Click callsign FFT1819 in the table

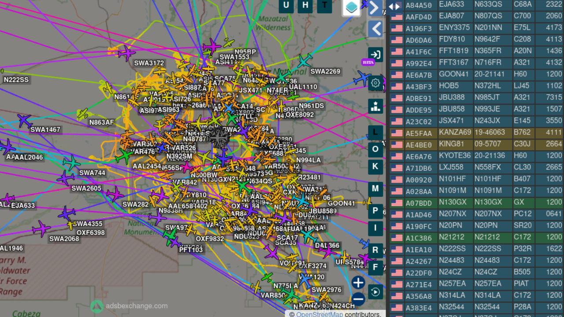(x=453, y=51)
